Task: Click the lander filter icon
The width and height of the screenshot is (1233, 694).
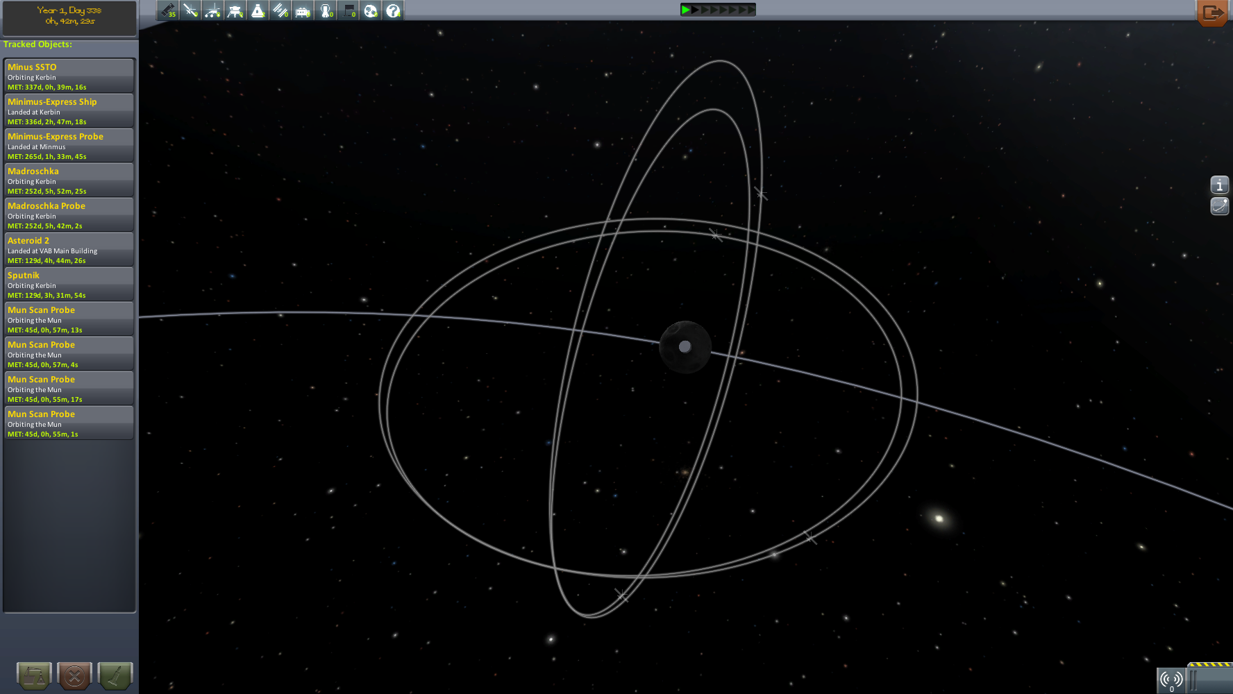Action: tap(235, 10)
